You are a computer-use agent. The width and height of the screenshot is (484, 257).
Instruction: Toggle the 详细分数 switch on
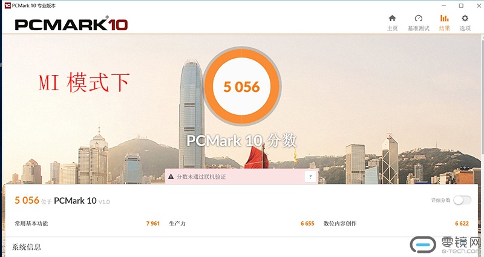pyautogui.click(x=462, y=200)
